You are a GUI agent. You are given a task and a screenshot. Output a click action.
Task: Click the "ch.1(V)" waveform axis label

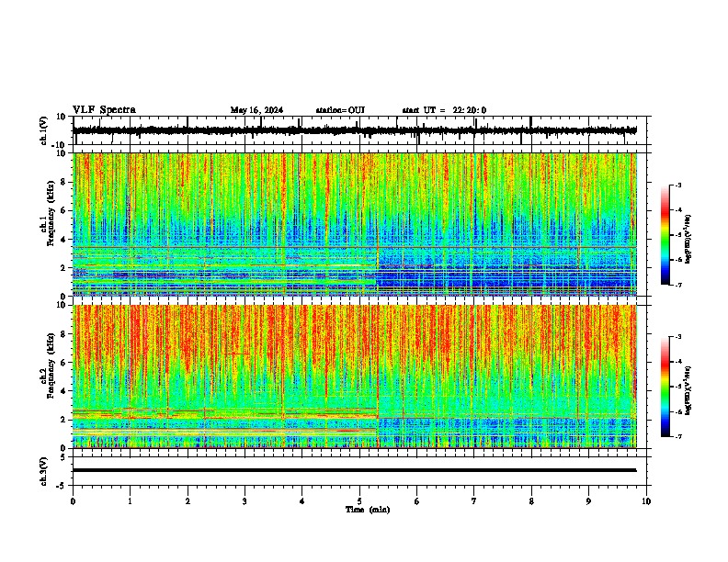[x=44, y=130]
